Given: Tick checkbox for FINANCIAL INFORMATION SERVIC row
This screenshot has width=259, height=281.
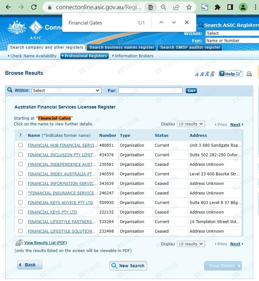Looking at the screenshot, I should click(21, 183).
